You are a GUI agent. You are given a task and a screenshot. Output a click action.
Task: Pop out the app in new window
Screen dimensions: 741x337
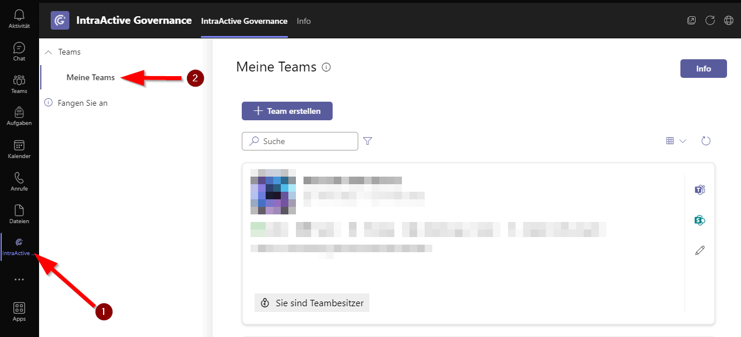coord(691,20)
